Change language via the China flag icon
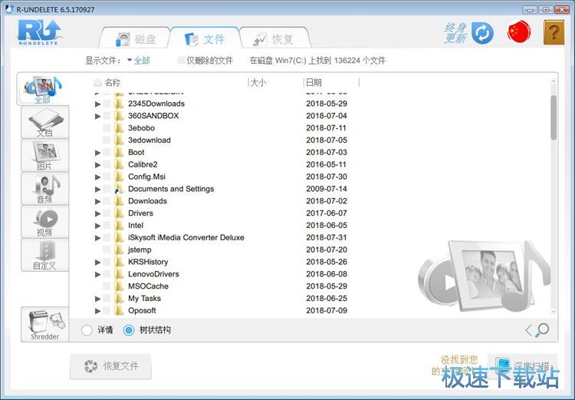The height and width of the screenshot is (400, 575). [519, 32]
